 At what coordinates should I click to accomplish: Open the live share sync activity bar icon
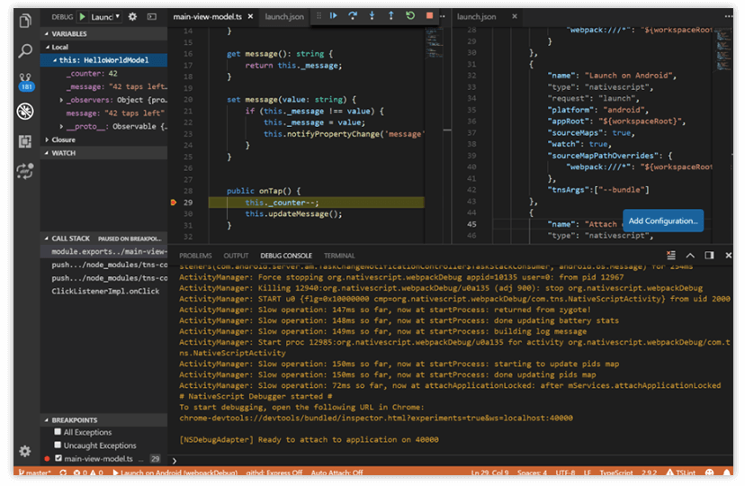coord(25,171)
